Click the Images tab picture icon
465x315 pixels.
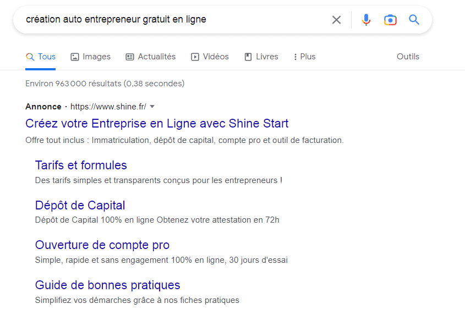75,57
